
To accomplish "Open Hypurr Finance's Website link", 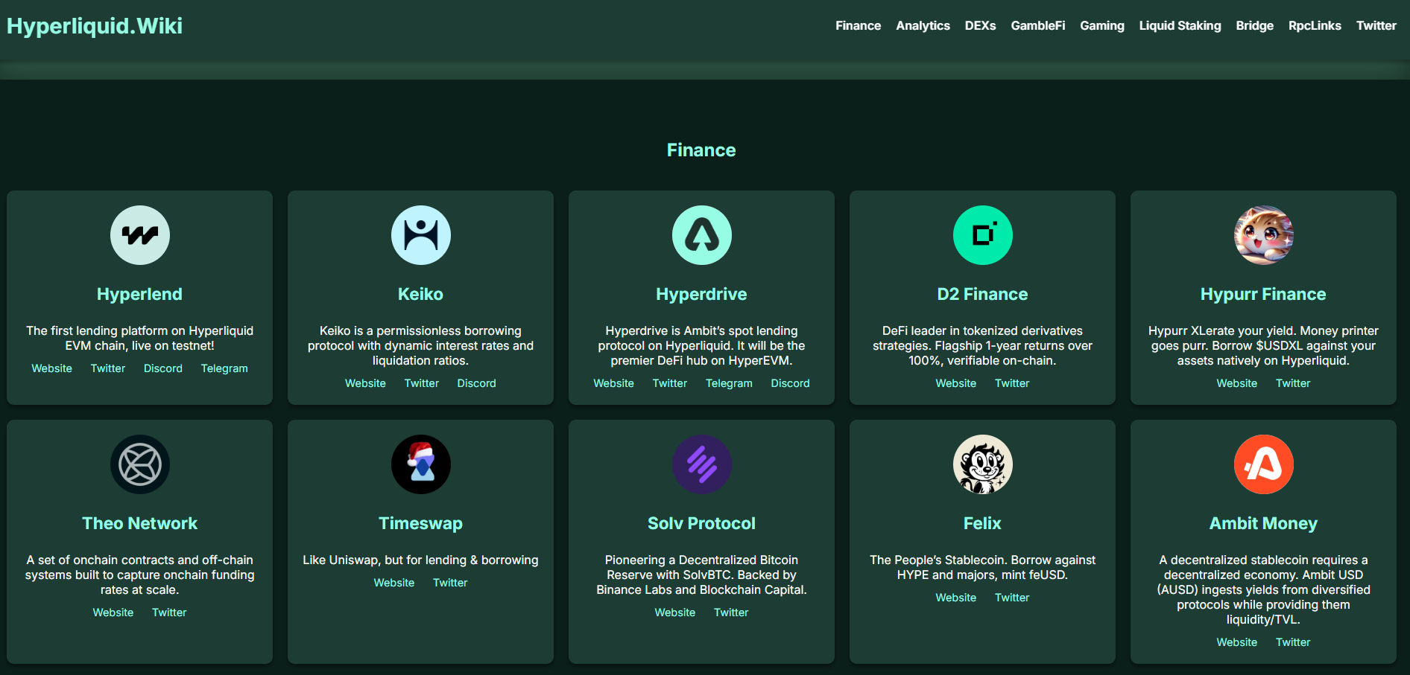I will click(x=1237, y=383).
